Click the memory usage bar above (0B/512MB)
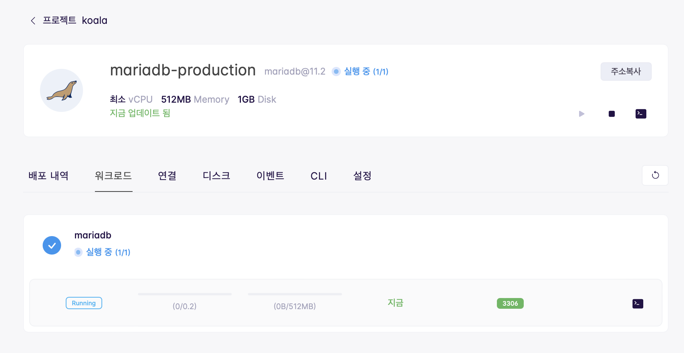Viewport: 684px width, 353px height. 295,294
